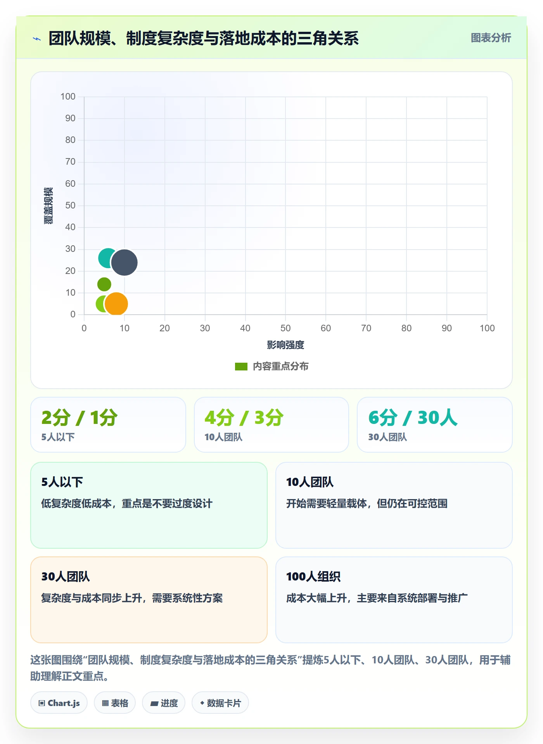The height and width of the screenshot is (744, 543).
Task: Open the 4分 / 3分 data card
Action: [271, 425]
